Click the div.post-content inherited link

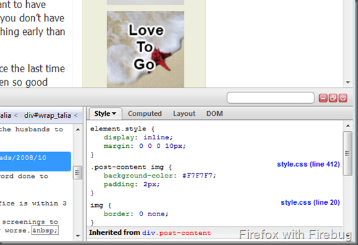coord(176,233)
